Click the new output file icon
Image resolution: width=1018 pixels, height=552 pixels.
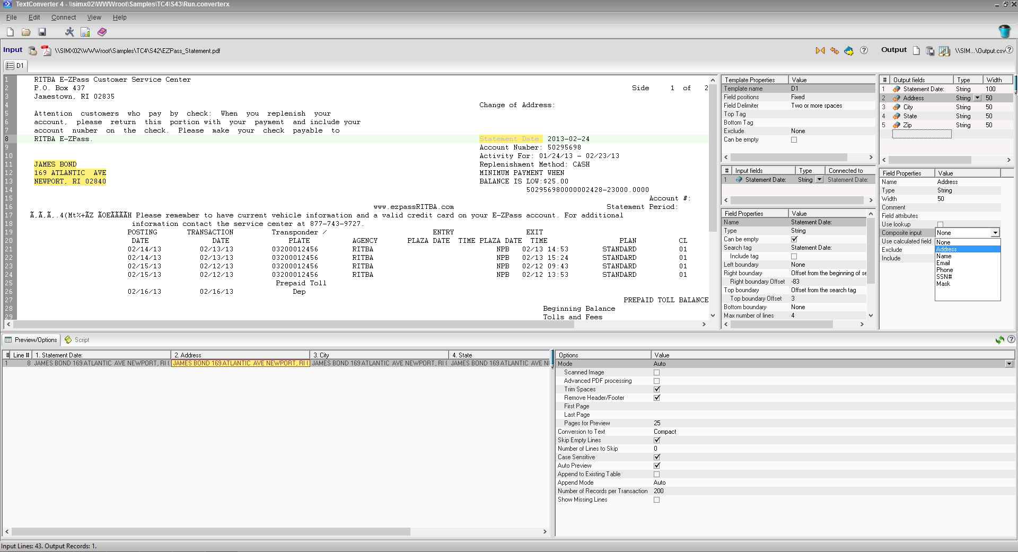click(916, 51)
